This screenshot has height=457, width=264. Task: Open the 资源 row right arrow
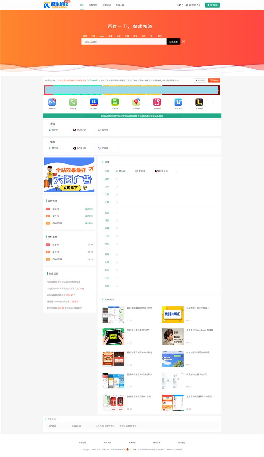(x=176, y=171)
